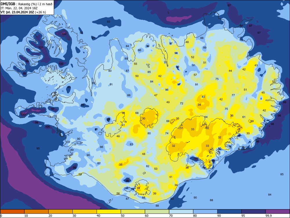
Task: Click the Iceland humidity map image
Action: tap(145, 105)
